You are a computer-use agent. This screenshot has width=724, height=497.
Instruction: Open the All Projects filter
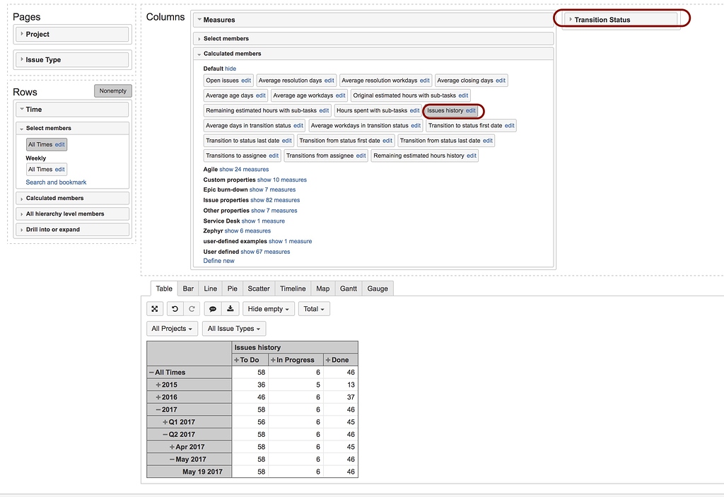click(x=172, y=328)
